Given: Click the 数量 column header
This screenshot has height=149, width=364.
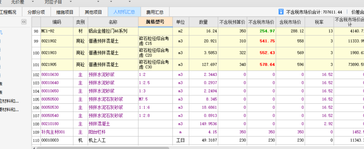Looking at the screenshot, I should coord(203,22).
